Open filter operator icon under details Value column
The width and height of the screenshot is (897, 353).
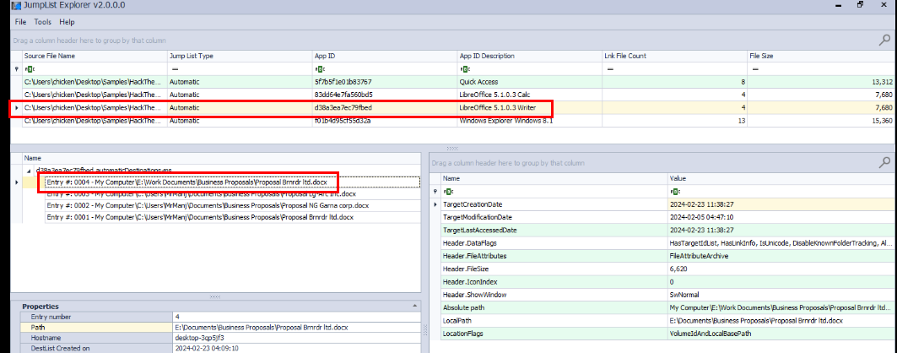point(673,191)
